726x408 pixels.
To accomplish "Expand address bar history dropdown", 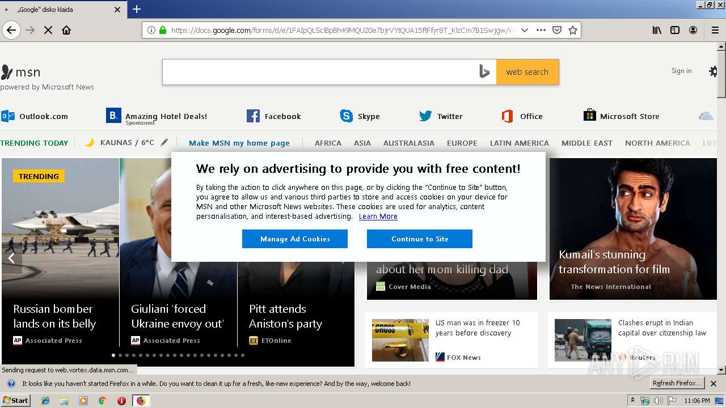I will pos(525,30).
